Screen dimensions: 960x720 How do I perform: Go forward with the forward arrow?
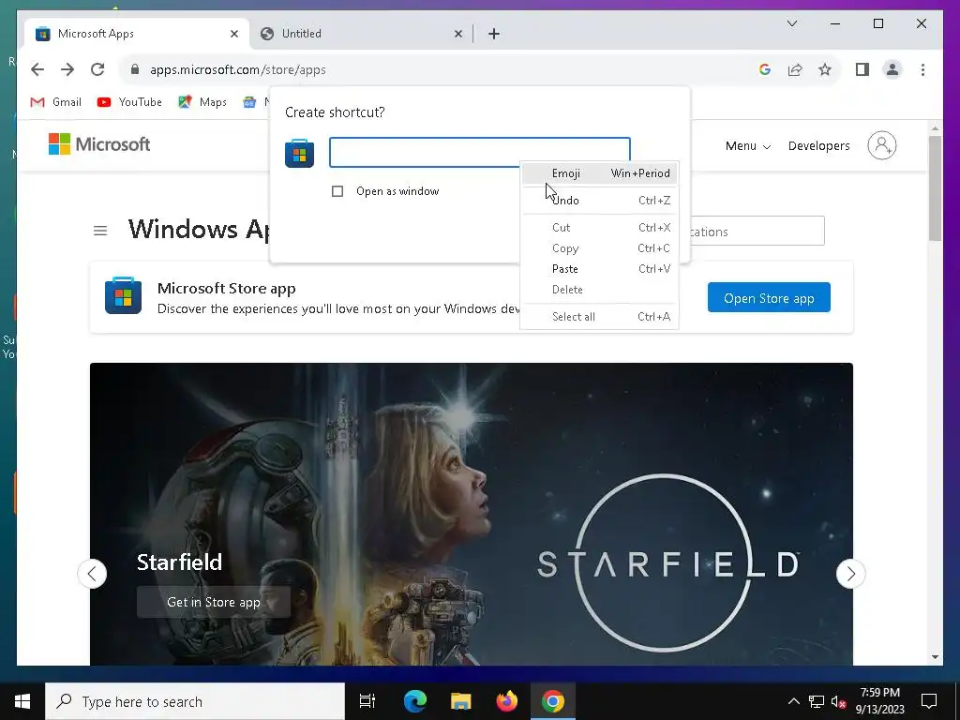click(67, 69)
